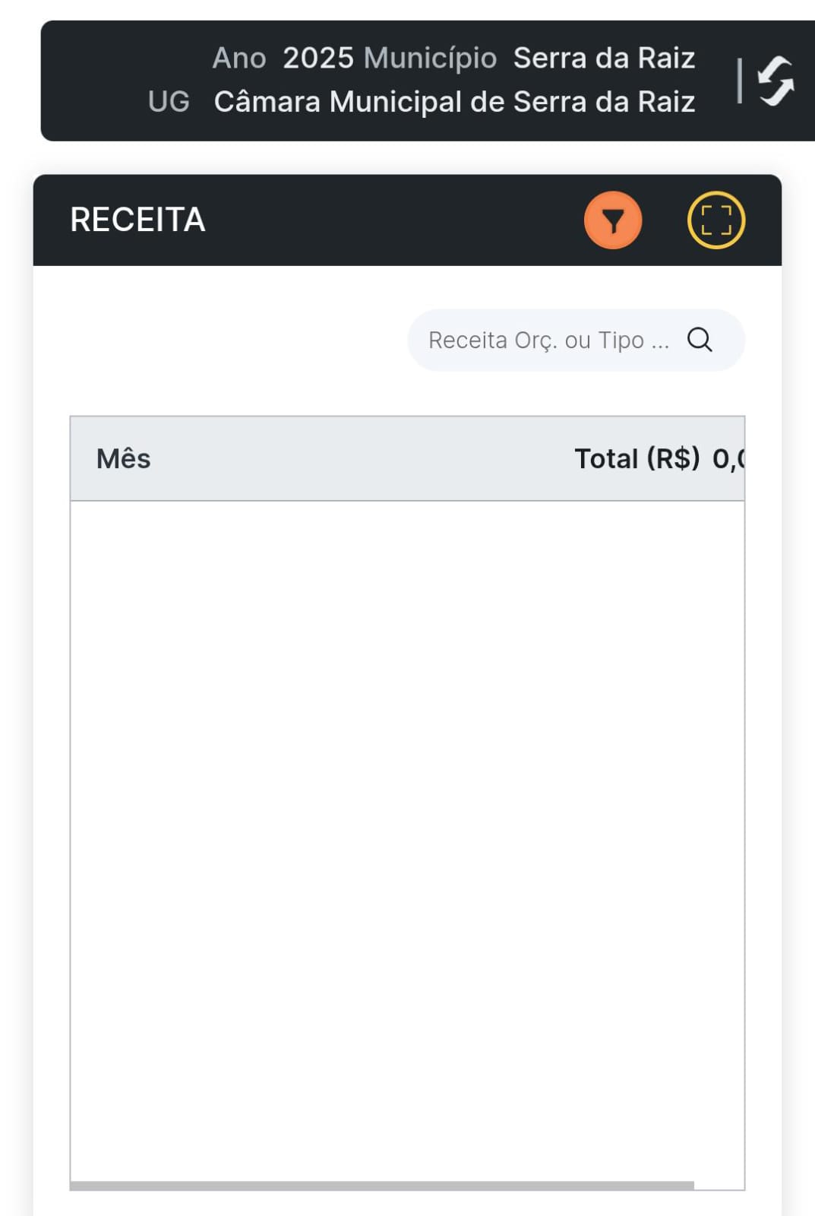815x1216 pixels.
Task: Click the magnifying glass search icon
Action: 700,340
